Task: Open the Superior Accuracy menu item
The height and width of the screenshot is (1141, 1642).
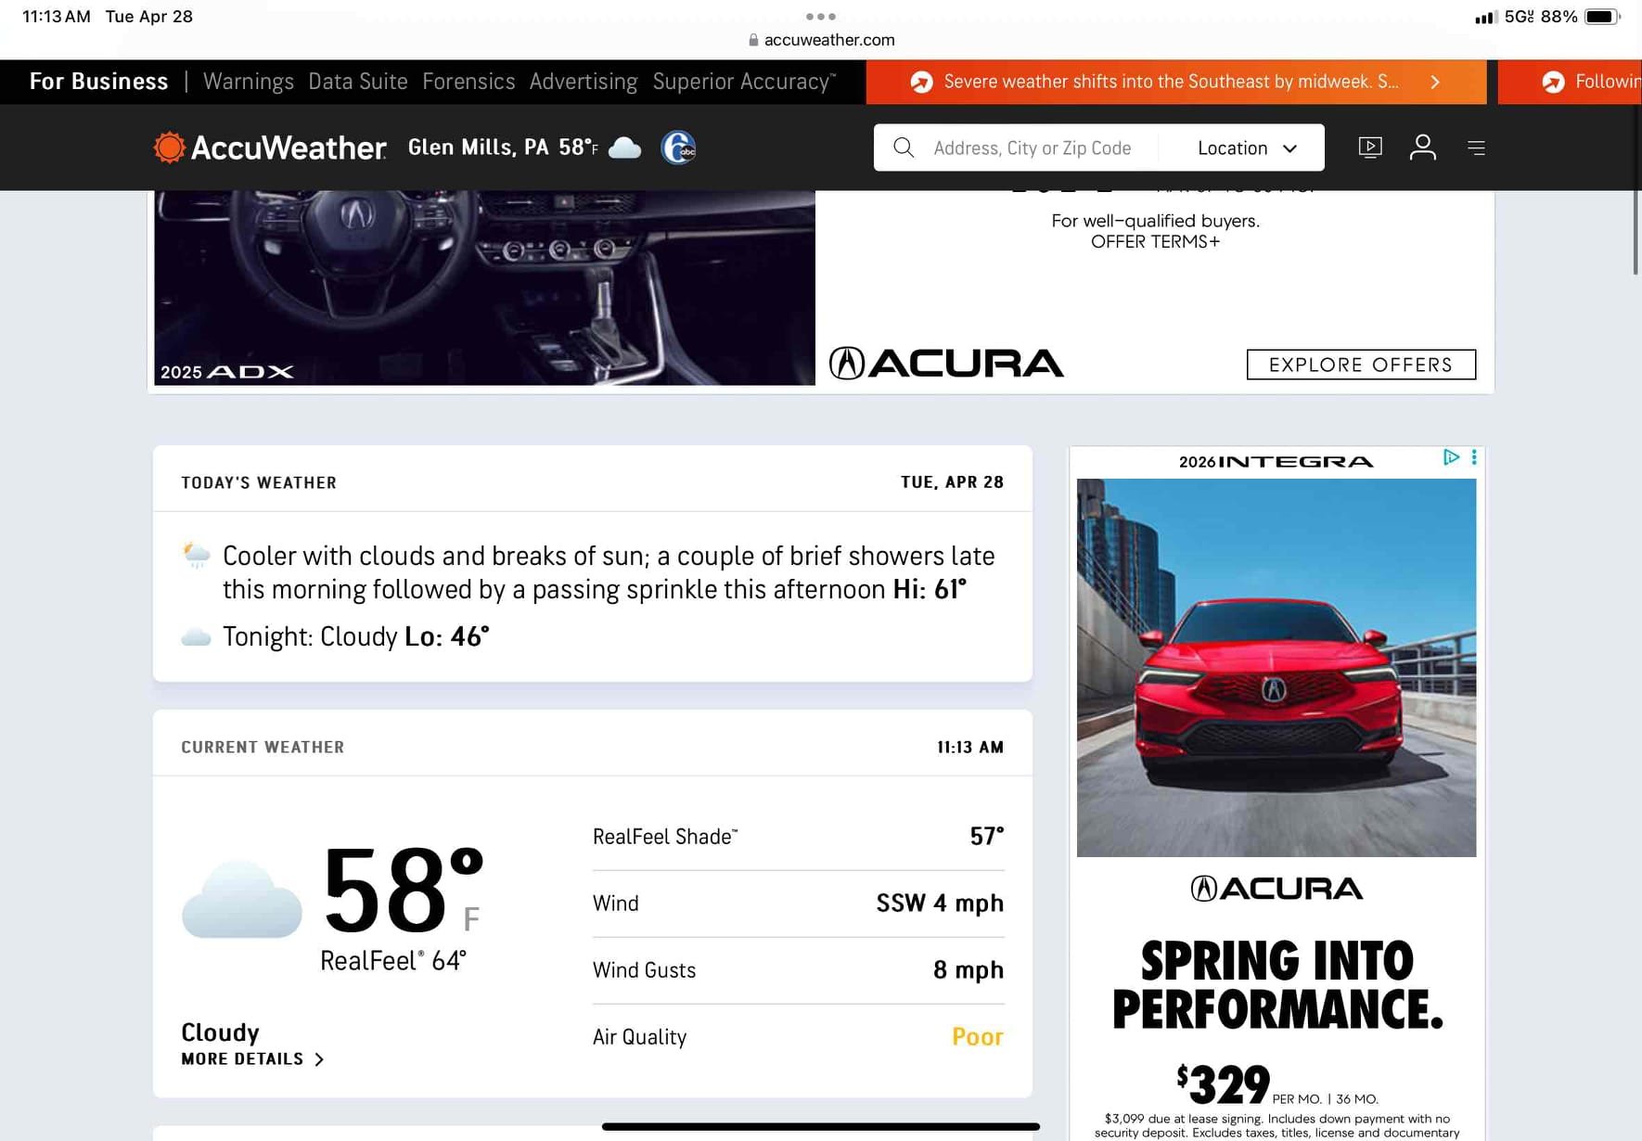Action: (744, 82)
